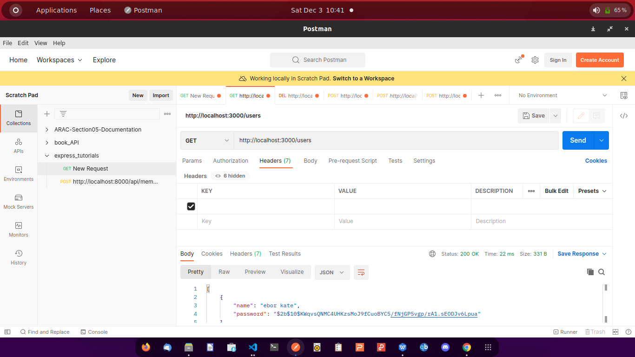Viewport: 635px width, 357px height.
Task: Click the request URL input field
Action: [x=395, y=140]
